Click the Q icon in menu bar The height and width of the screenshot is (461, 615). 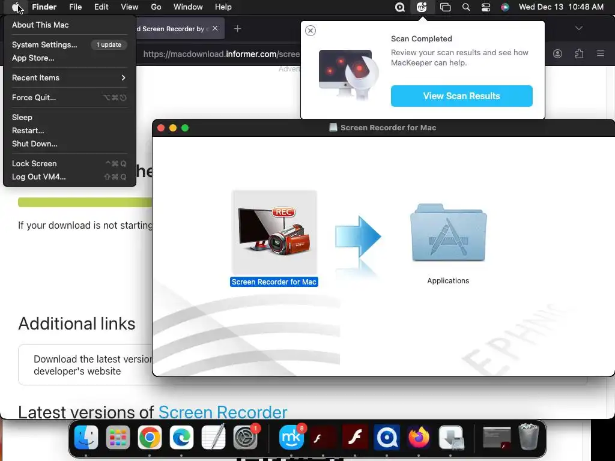pyautogui.click(x=399, y=7)
